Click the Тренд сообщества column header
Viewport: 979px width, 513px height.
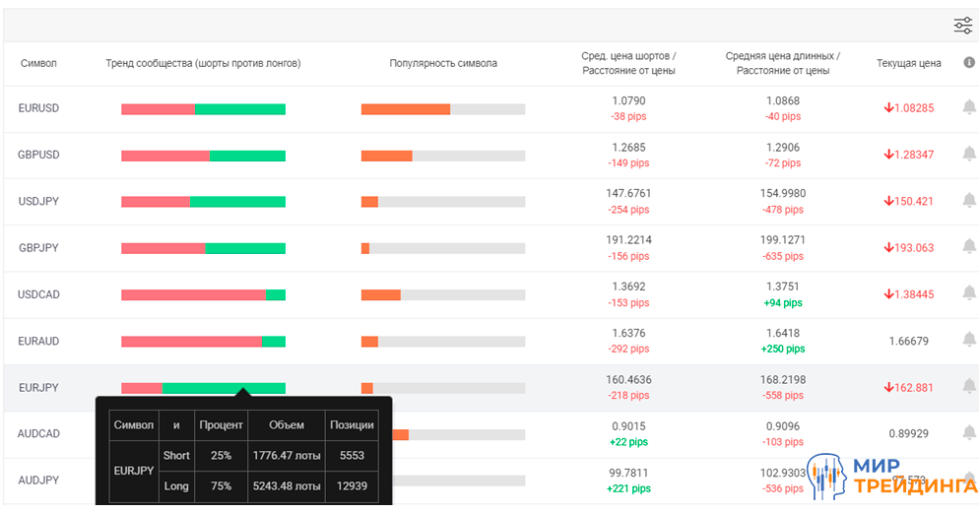(x=203, y=63)
